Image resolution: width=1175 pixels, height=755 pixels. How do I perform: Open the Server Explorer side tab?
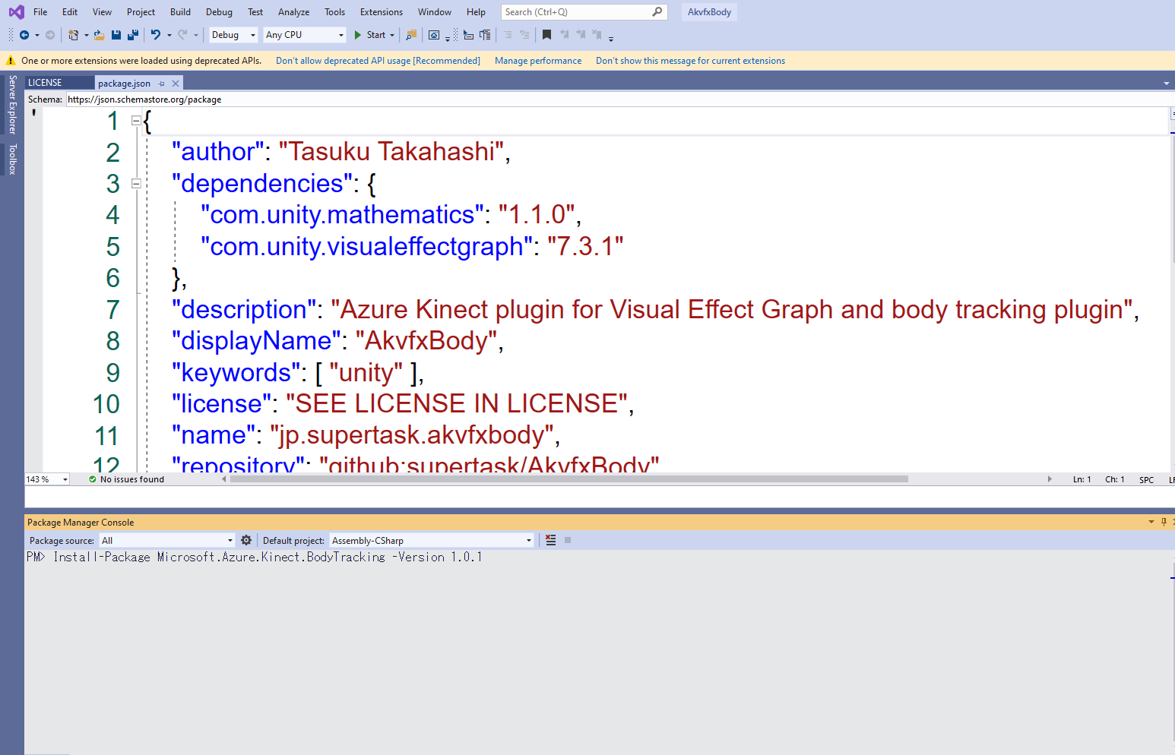click(12, 105)
